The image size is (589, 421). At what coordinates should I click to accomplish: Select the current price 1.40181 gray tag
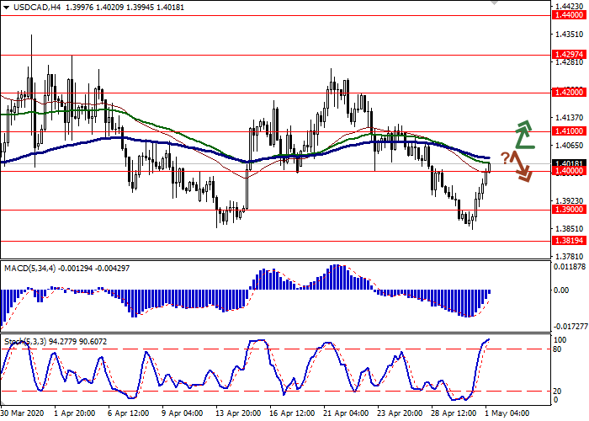click(x=569, y=163)
